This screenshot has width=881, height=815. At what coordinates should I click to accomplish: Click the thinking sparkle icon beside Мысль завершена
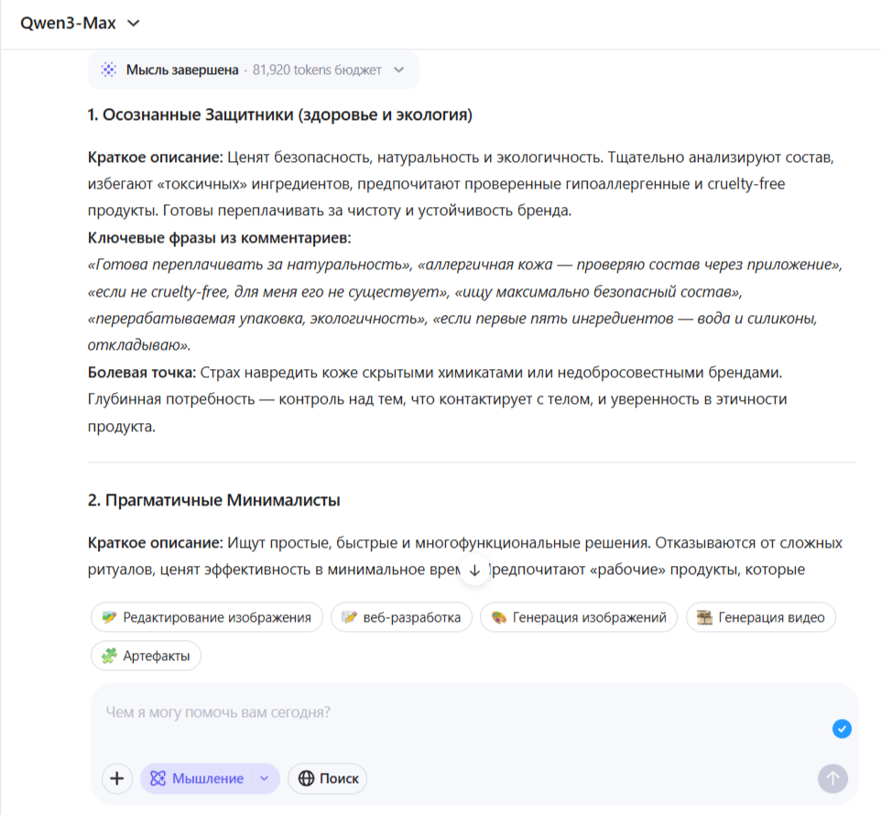coord(108,70)
